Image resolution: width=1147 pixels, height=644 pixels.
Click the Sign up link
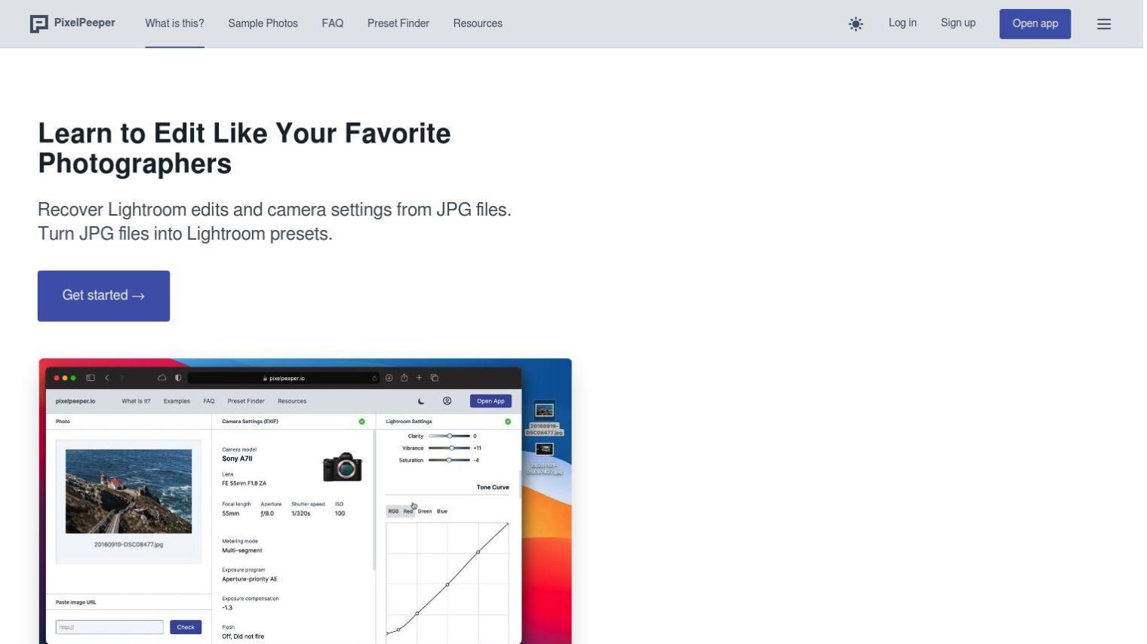click(x=958, y=23)
